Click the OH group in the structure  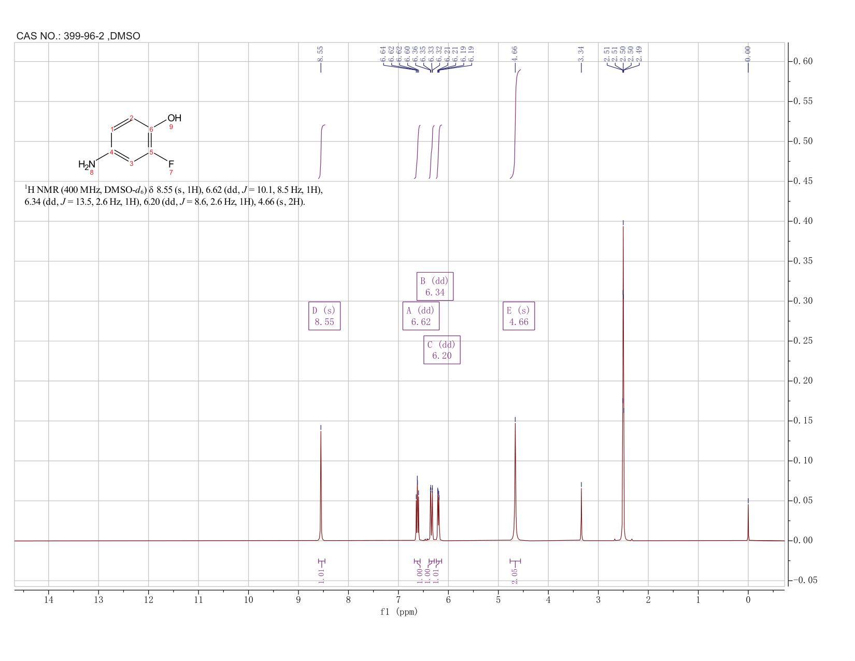[x=175, y=118]
